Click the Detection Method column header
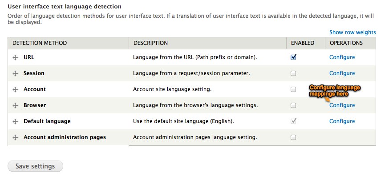The width and height of the screenshot is (385, 180). (40, 43)
